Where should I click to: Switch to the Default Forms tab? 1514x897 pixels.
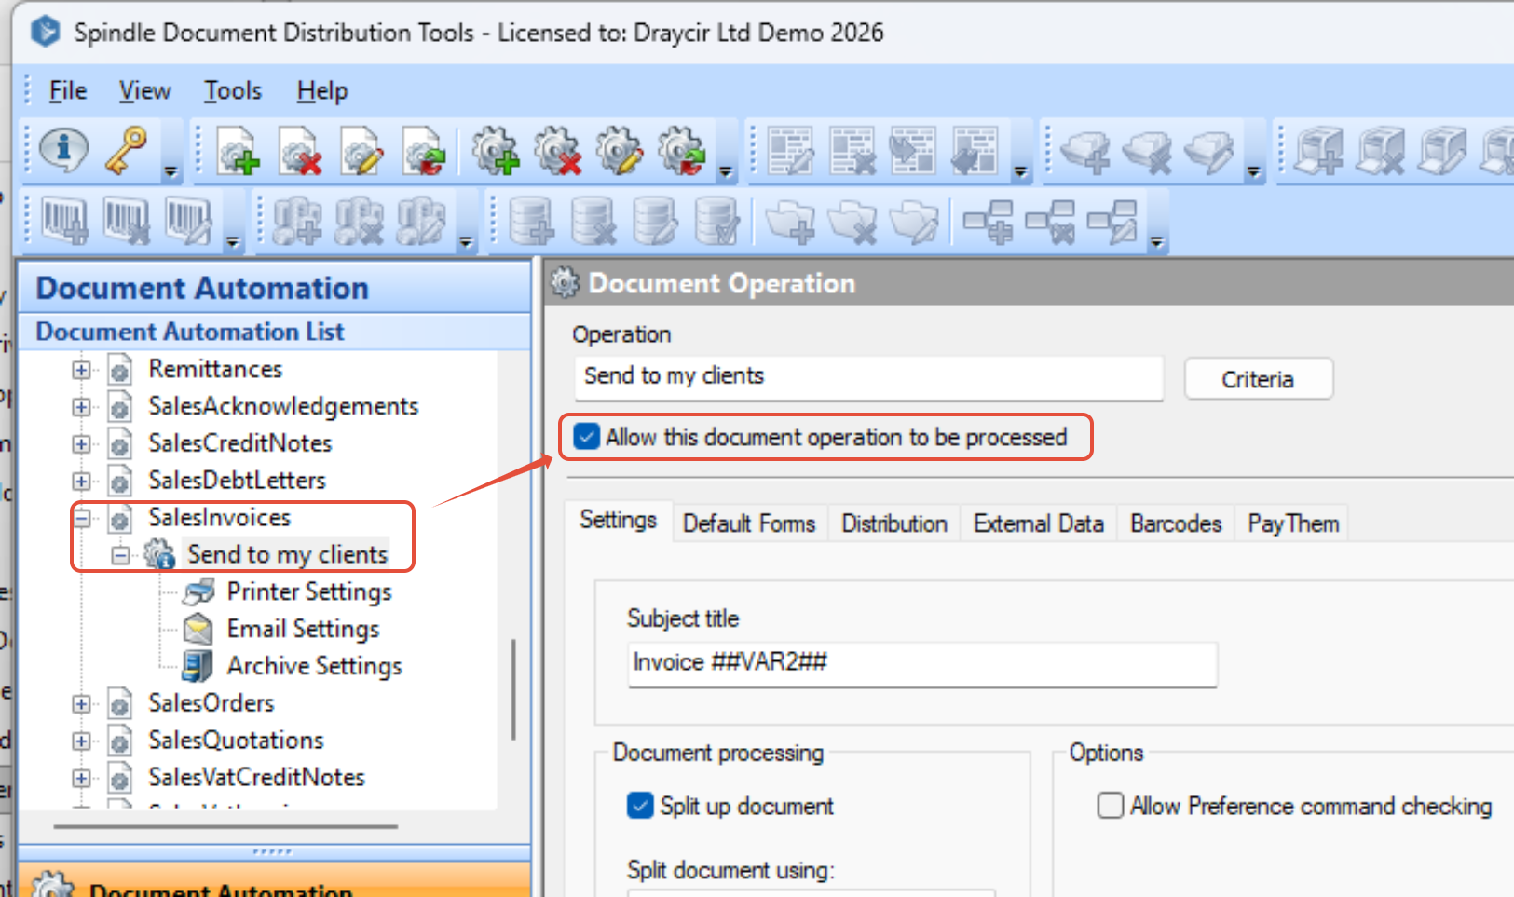[749, 523]
